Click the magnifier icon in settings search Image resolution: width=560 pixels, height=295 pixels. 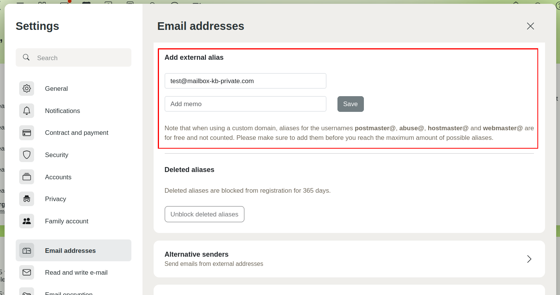[26, 57]
